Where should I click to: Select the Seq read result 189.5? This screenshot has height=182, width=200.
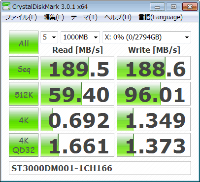[77, 68]
